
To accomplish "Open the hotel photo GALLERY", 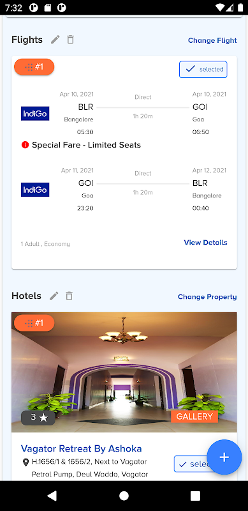I will click(x=194, y=416).
